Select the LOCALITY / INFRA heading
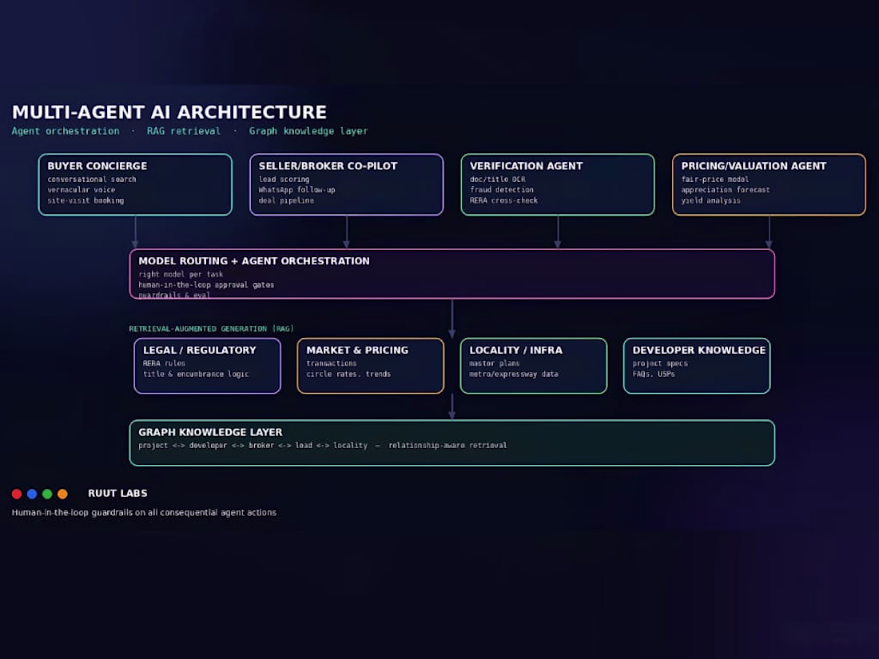879x659 pixels. (x=515, y=350)
